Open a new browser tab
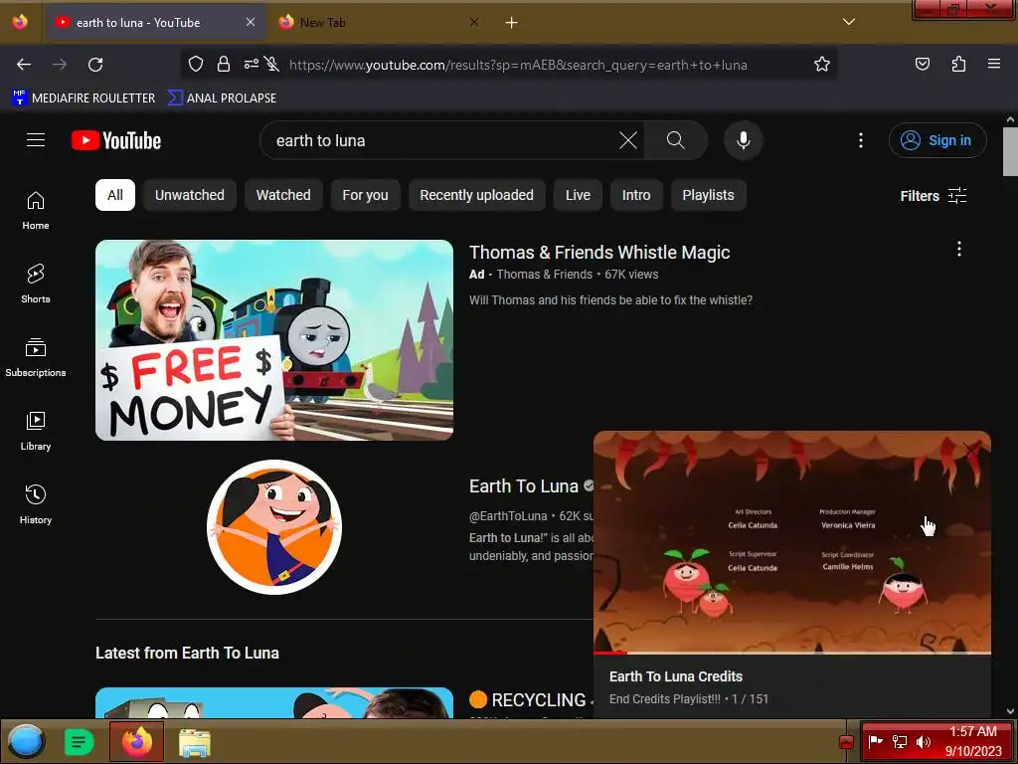The image size is (1018, 764). coord(511,23)
